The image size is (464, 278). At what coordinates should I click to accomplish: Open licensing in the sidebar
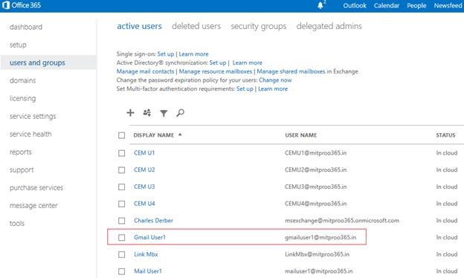[22, 98]
